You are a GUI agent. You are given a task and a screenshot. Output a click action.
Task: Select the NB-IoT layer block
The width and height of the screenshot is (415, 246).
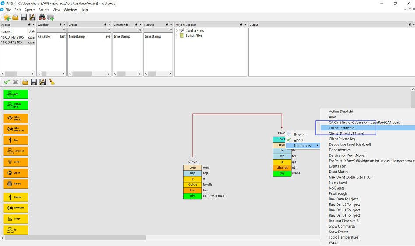pos(16,184)
